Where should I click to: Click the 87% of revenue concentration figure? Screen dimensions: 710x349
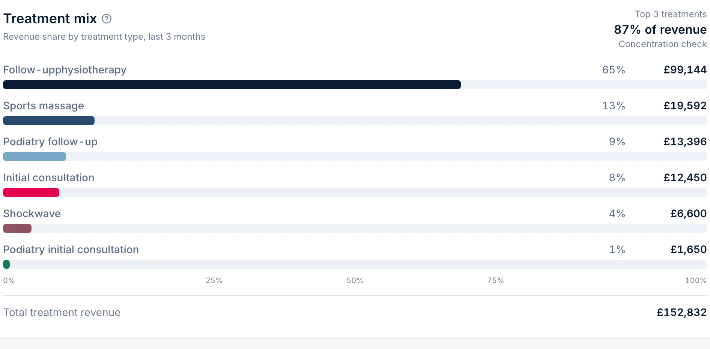click(660, 29)
